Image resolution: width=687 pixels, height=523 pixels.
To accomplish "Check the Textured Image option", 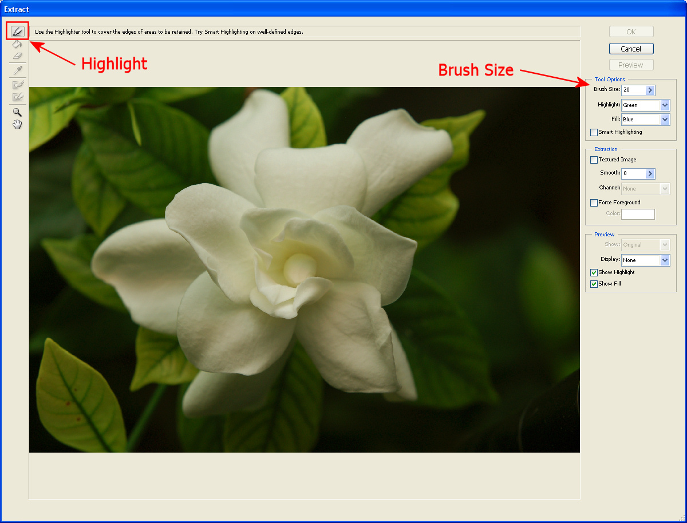I will coord(594,160).
